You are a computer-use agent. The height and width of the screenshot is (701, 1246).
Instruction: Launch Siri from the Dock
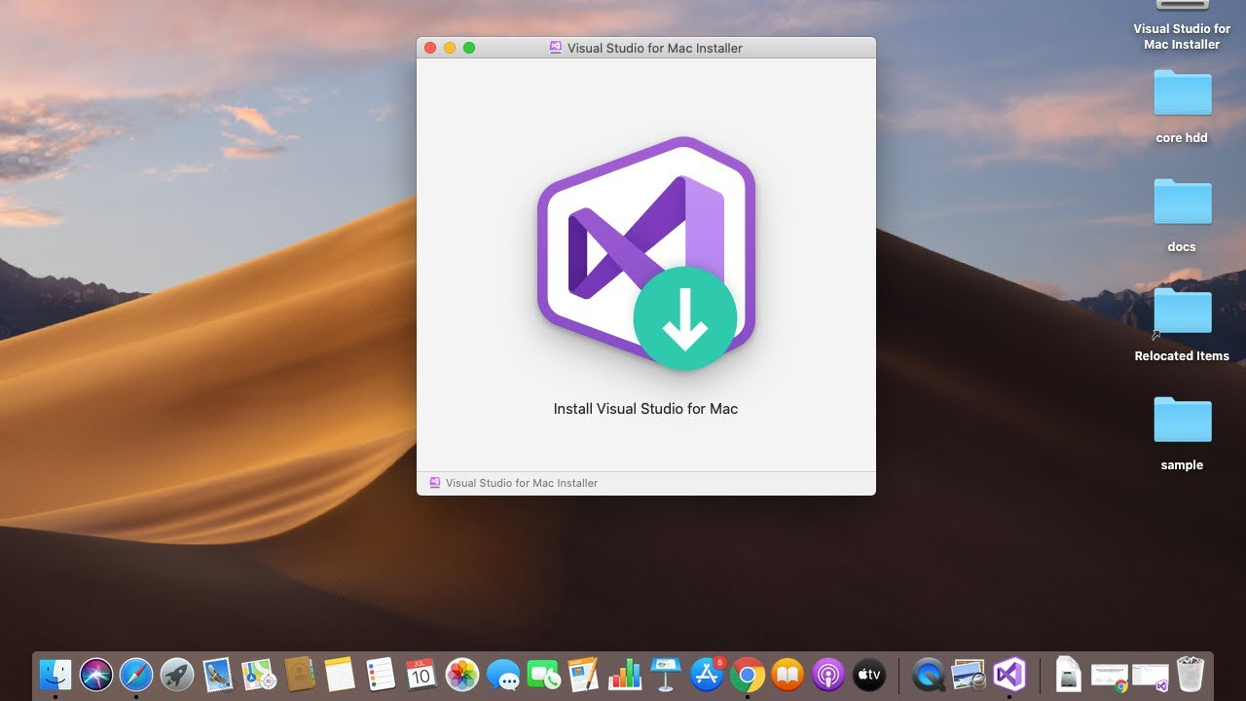(x=96, y=674)
